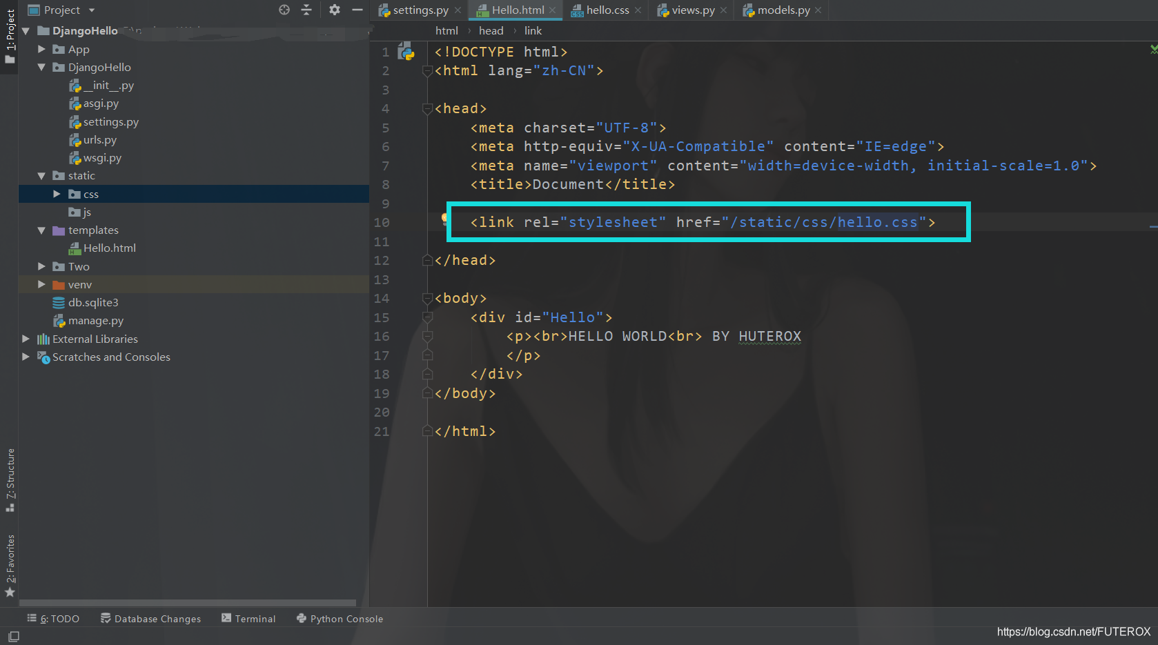Screen dimensions: 1158x645
Task: Select Hello.html in templates folder
Action: point(102,248)
